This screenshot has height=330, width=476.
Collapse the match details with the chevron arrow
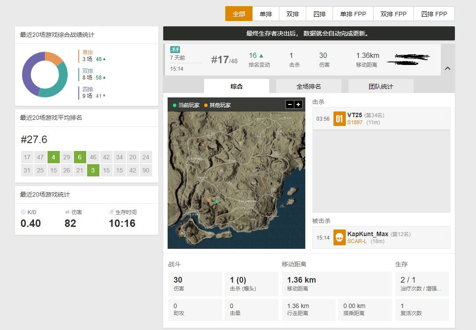(x=447, y=68)
